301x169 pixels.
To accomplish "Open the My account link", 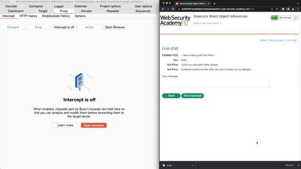I will click(x=277, y=40).
